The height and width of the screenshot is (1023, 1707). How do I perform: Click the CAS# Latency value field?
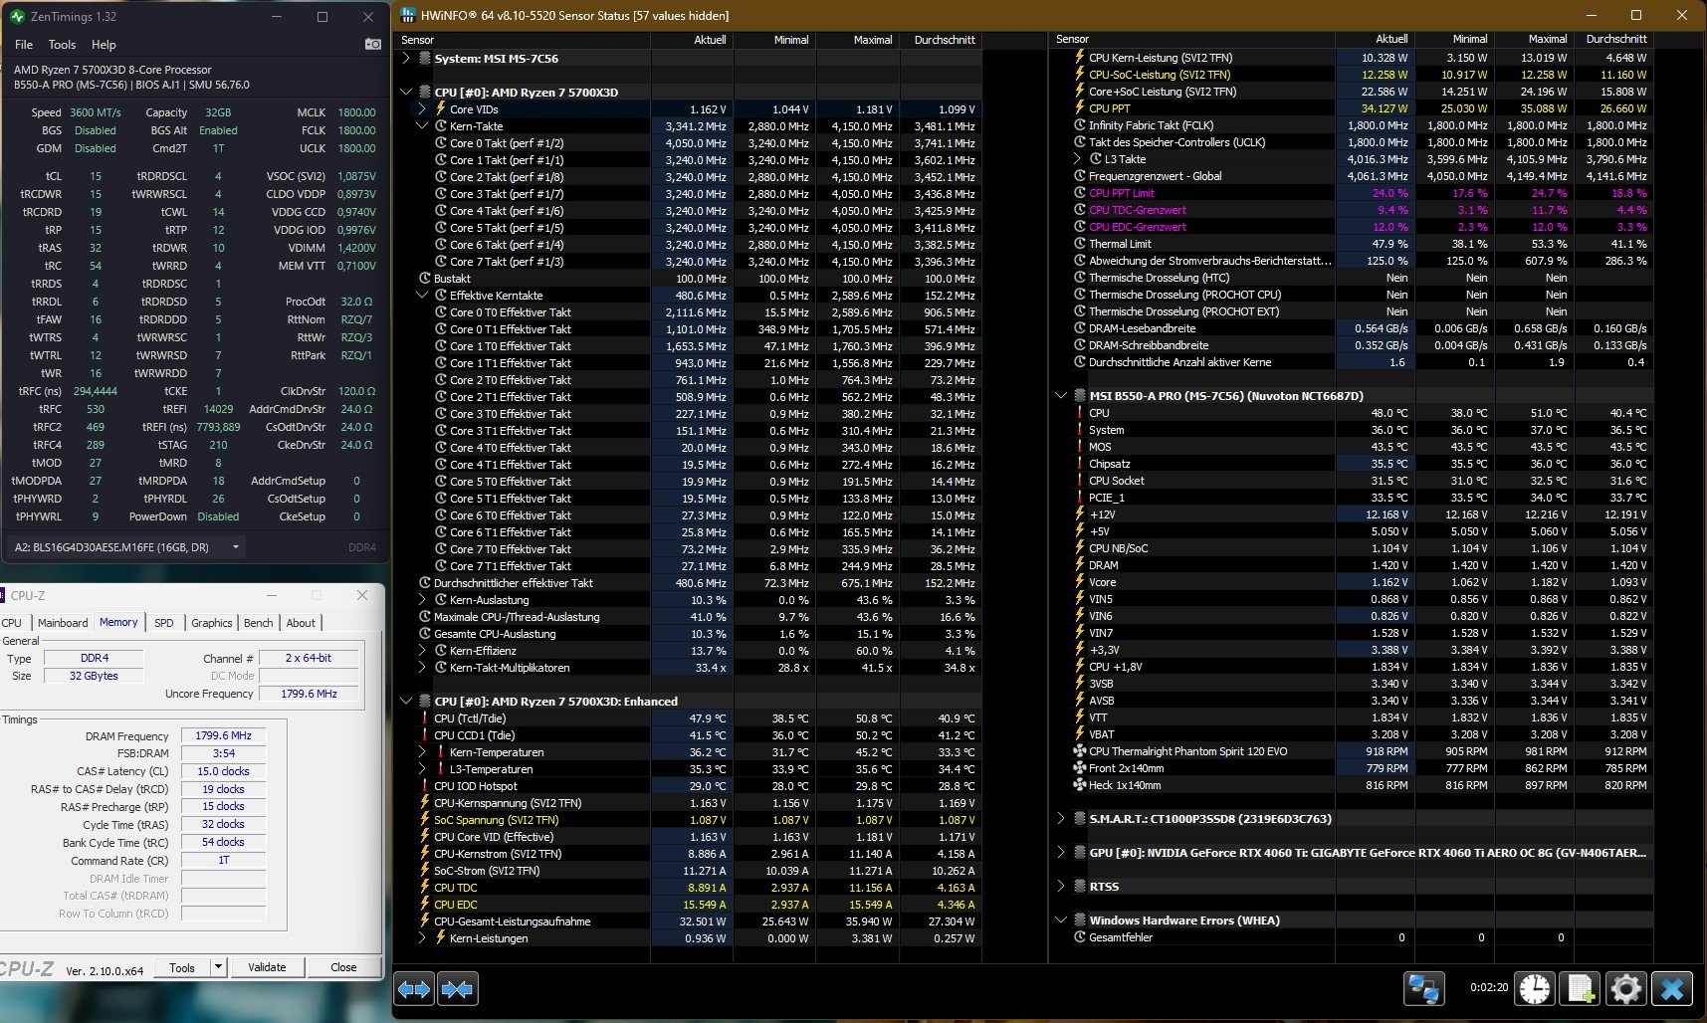coord(224,771)
